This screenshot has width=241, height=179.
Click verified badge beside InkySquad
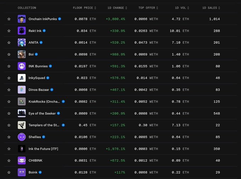coord(48,78)
